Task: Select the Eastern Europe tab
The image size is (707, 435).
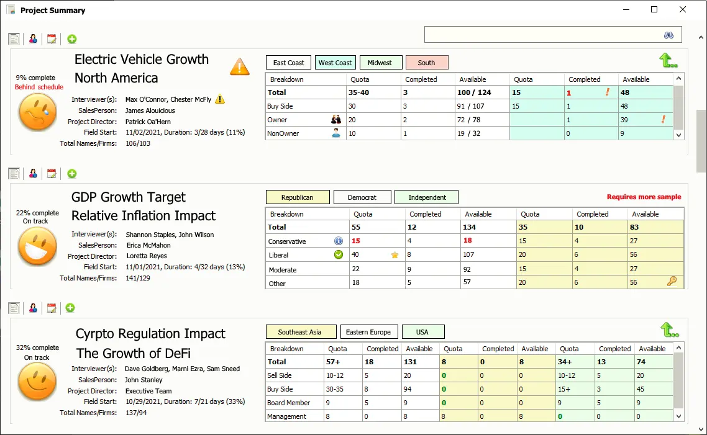Action: [x=369, y=332]
